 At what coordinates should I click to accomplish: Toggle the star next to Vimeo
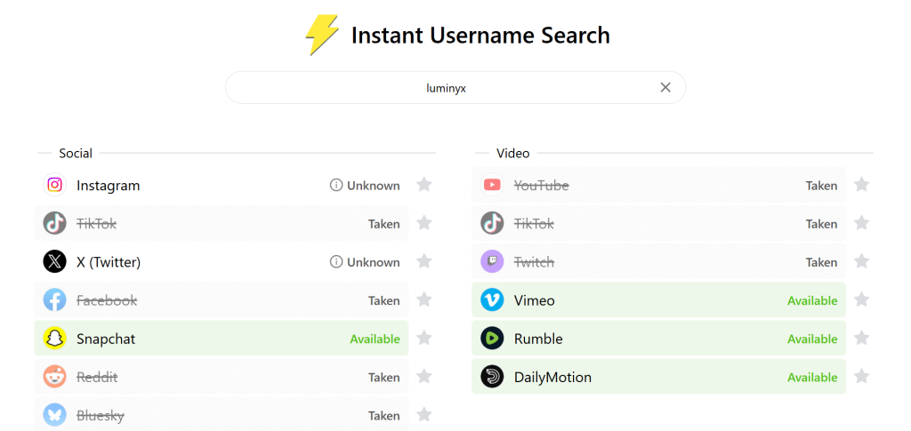(x=861, y=300)
